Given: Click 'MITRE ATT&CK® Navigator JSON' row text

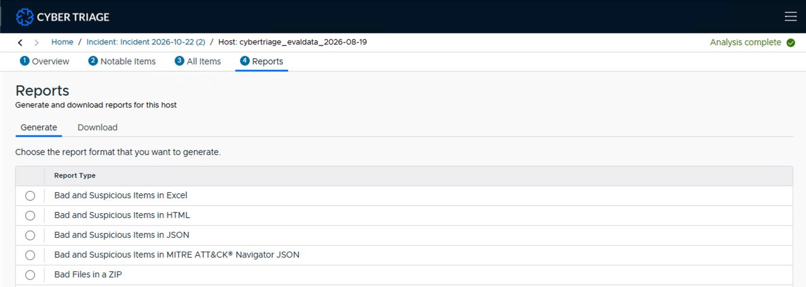Looking at the screenshot, I should coord(177,255).
